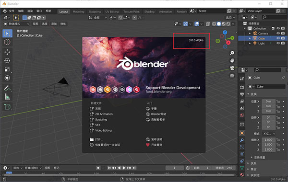The image size is (288, 182).
Task: Select the Annotate pencil tool
Action: pos(7,88)
